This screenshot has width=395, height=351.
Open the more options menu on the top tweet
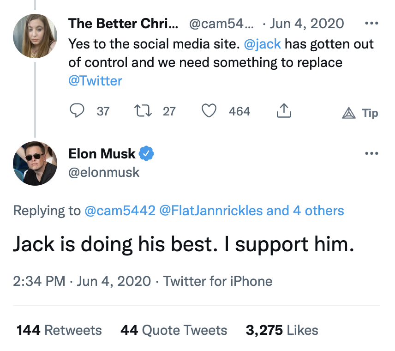tap(372, 23)
